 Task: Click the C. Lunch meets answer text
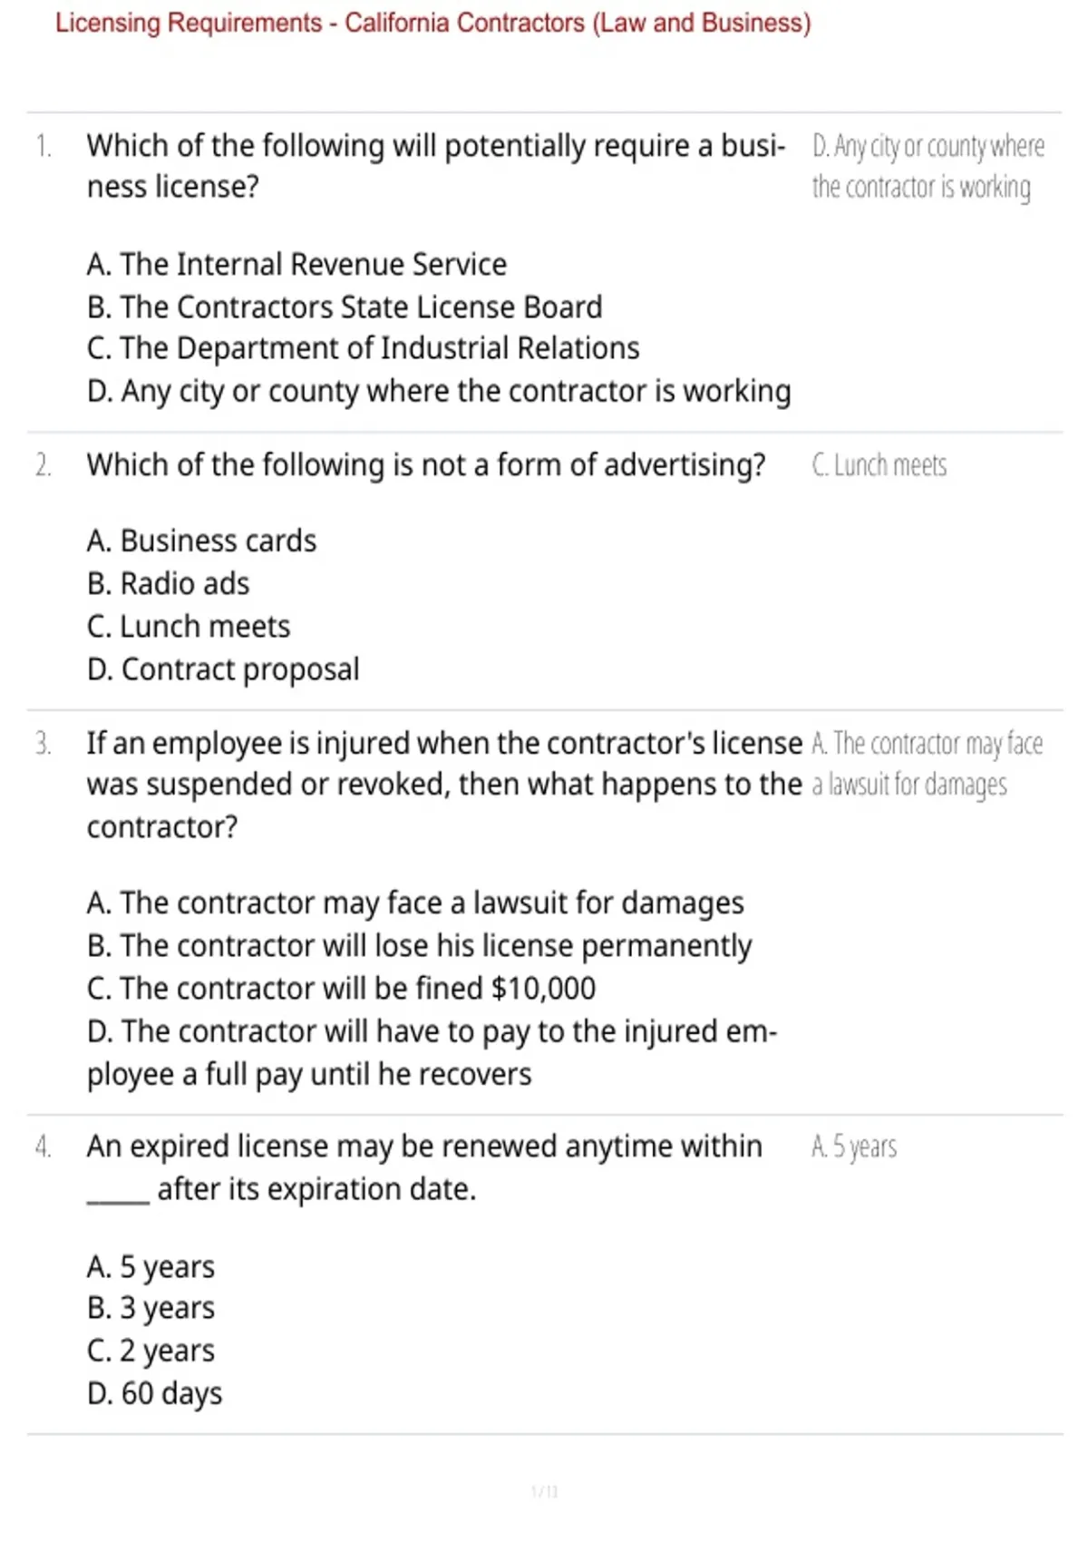(879, 466)
